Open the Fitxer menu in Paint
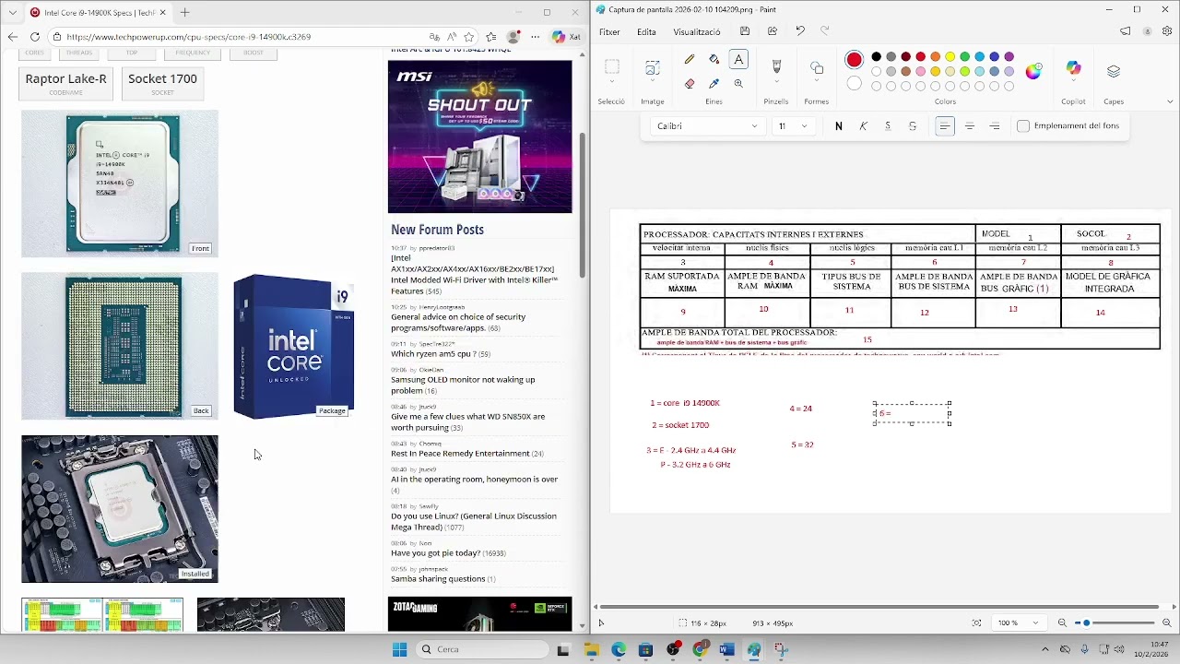The height and width of the screenshot is (664, 1180). (x=609, y=31)
